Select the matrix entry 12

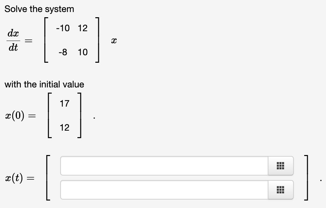83,28
